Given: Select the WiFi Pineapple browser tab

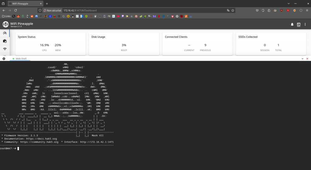Looking at the screenshot, I should tap(26, 4).
